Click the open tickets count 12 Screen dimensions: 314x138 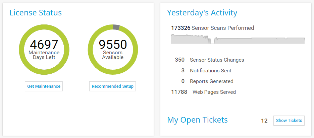264,121
